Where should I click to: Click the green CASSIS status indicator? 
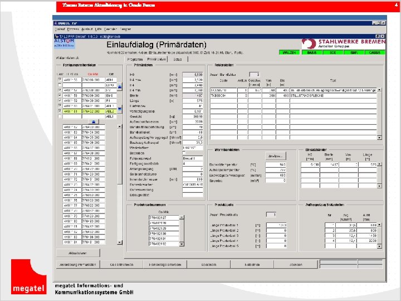click(x=375, y=52)
